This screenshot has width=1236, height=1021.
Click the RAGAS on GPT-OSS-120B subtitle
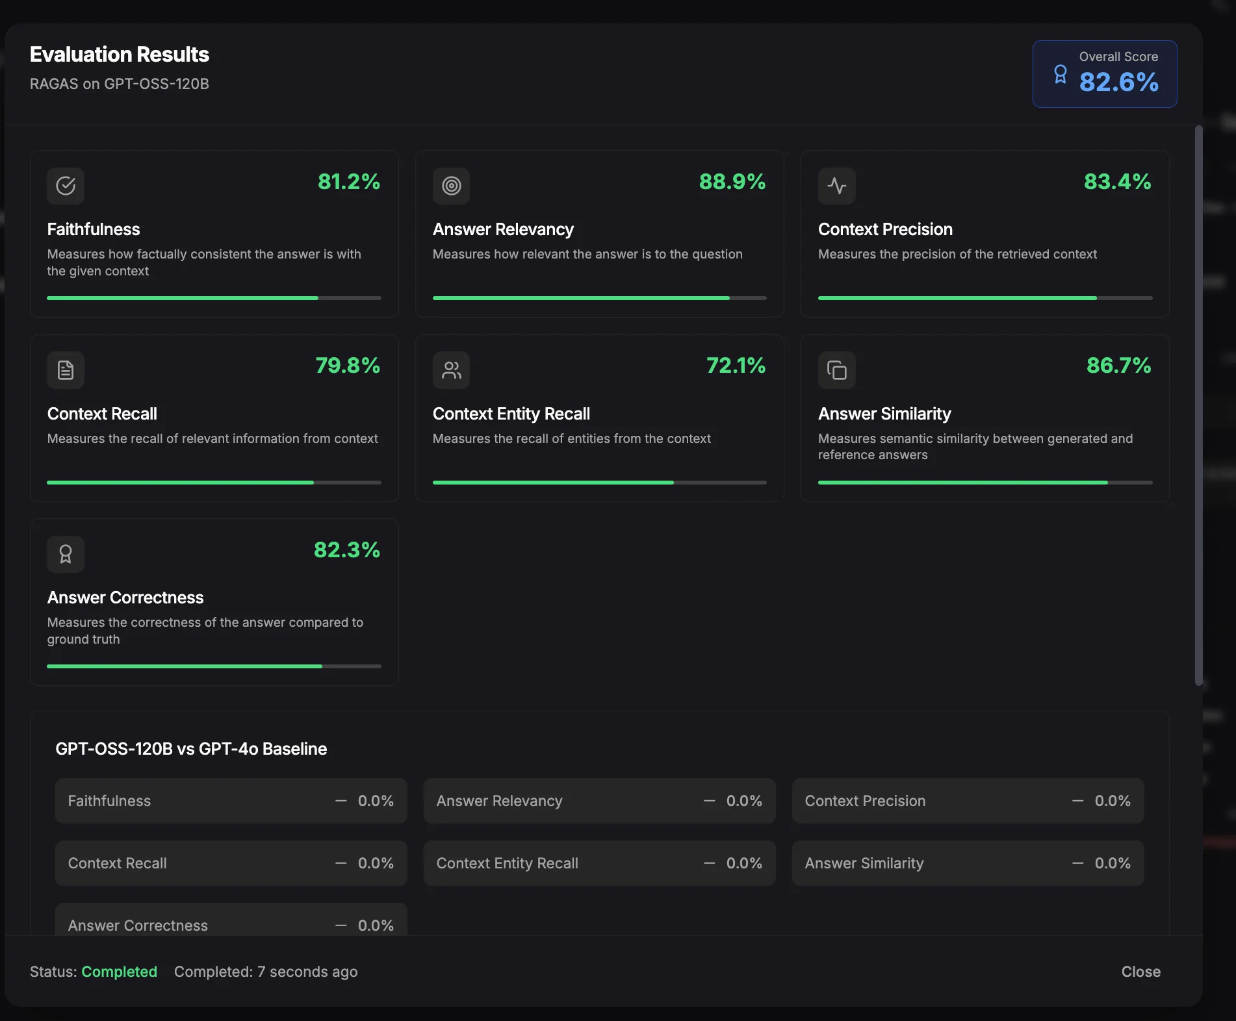tap(120, 84)
